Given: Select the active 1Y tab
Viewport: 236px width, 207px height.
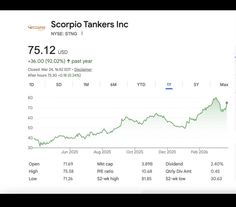Looking at the screenshot, I should click(169, 85).
